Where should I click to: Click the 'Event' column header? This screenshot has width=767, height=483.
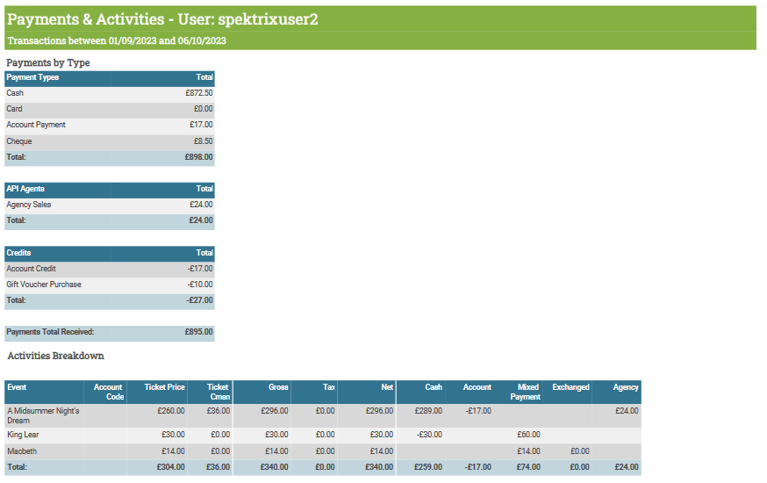coord(17,387)
